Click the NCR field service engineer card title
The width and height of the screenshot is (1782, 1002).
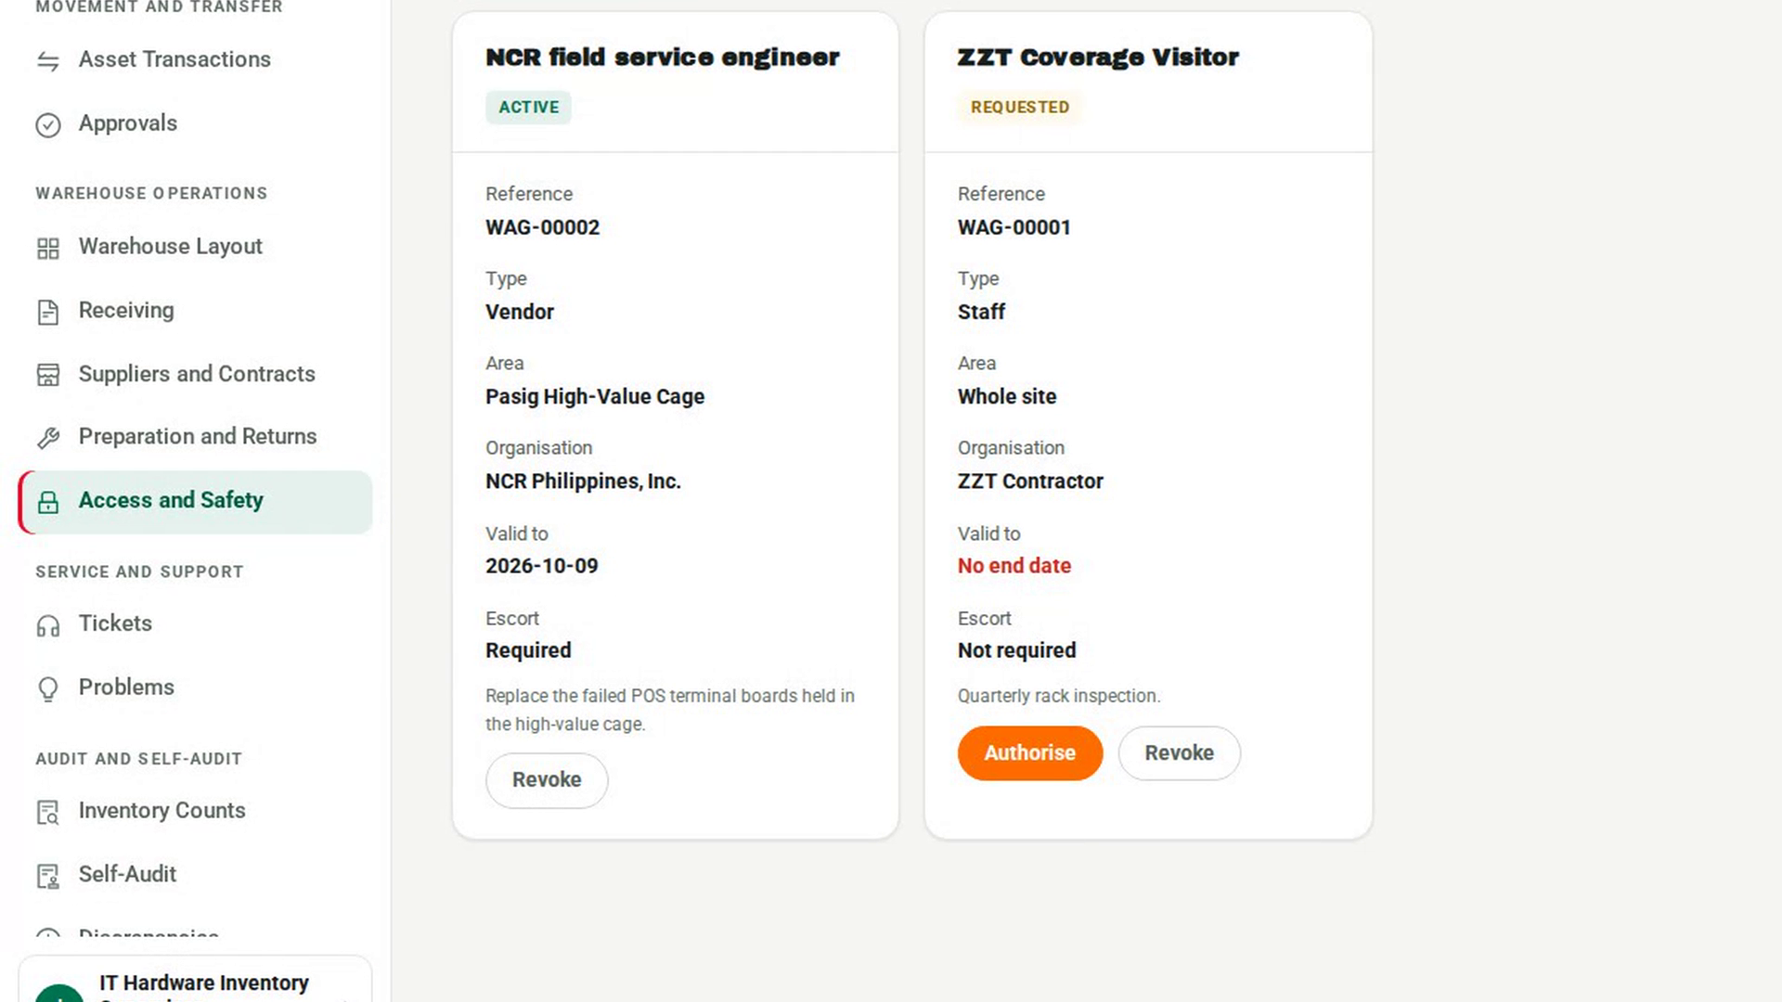point(663,58)
